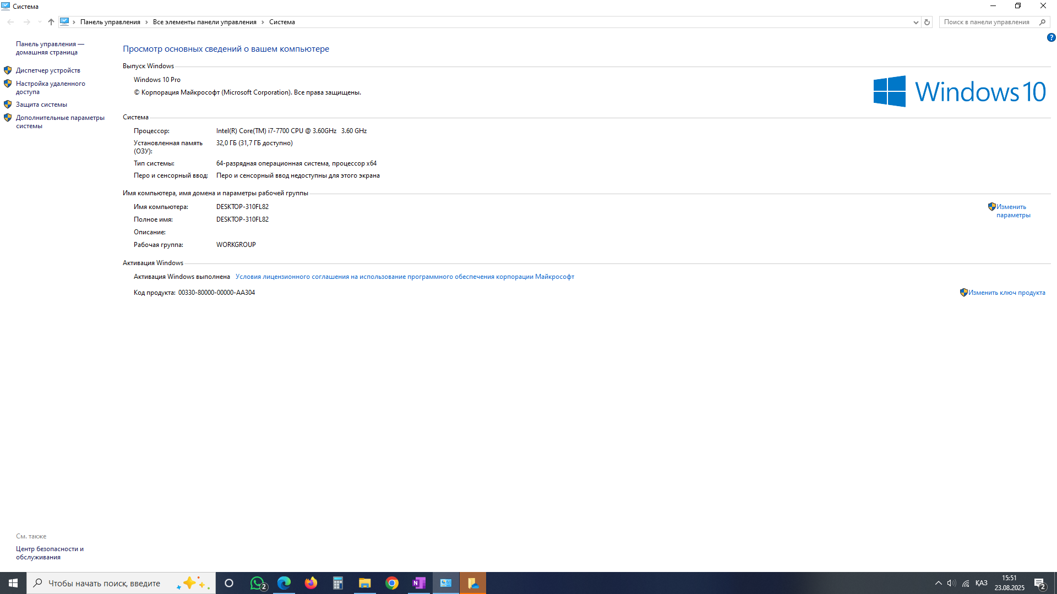This screenshot has height=594, width=1057.
Task: Click shield icon next to 'Изменить параметры'
Action: [992, 207]
